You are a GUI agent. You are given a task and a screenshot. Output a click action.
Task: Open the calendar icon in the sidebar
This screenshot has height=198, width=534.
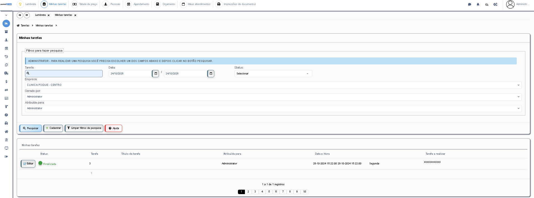tap(6, 48)
